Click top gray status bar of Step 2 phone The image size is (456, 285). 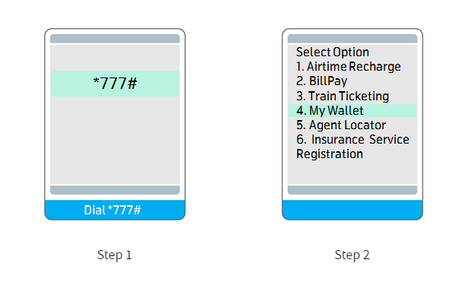(x=352, y=39)
